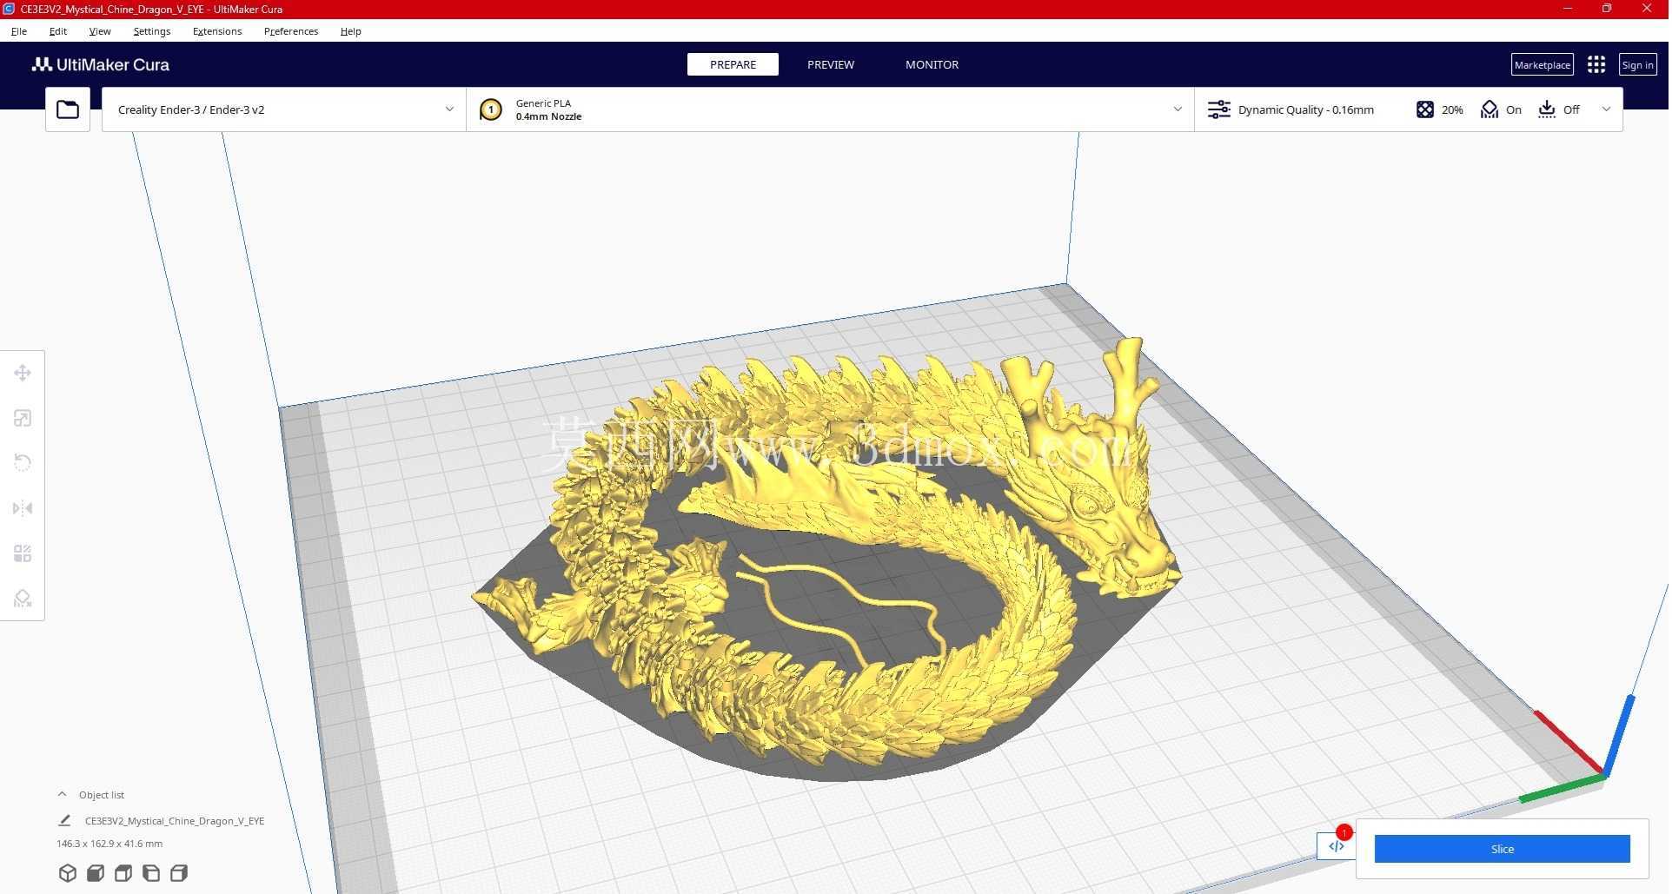This screenshot has height=894, width=1672.
Task: Open the Marketplace
Action: (x=1542, y=64)
